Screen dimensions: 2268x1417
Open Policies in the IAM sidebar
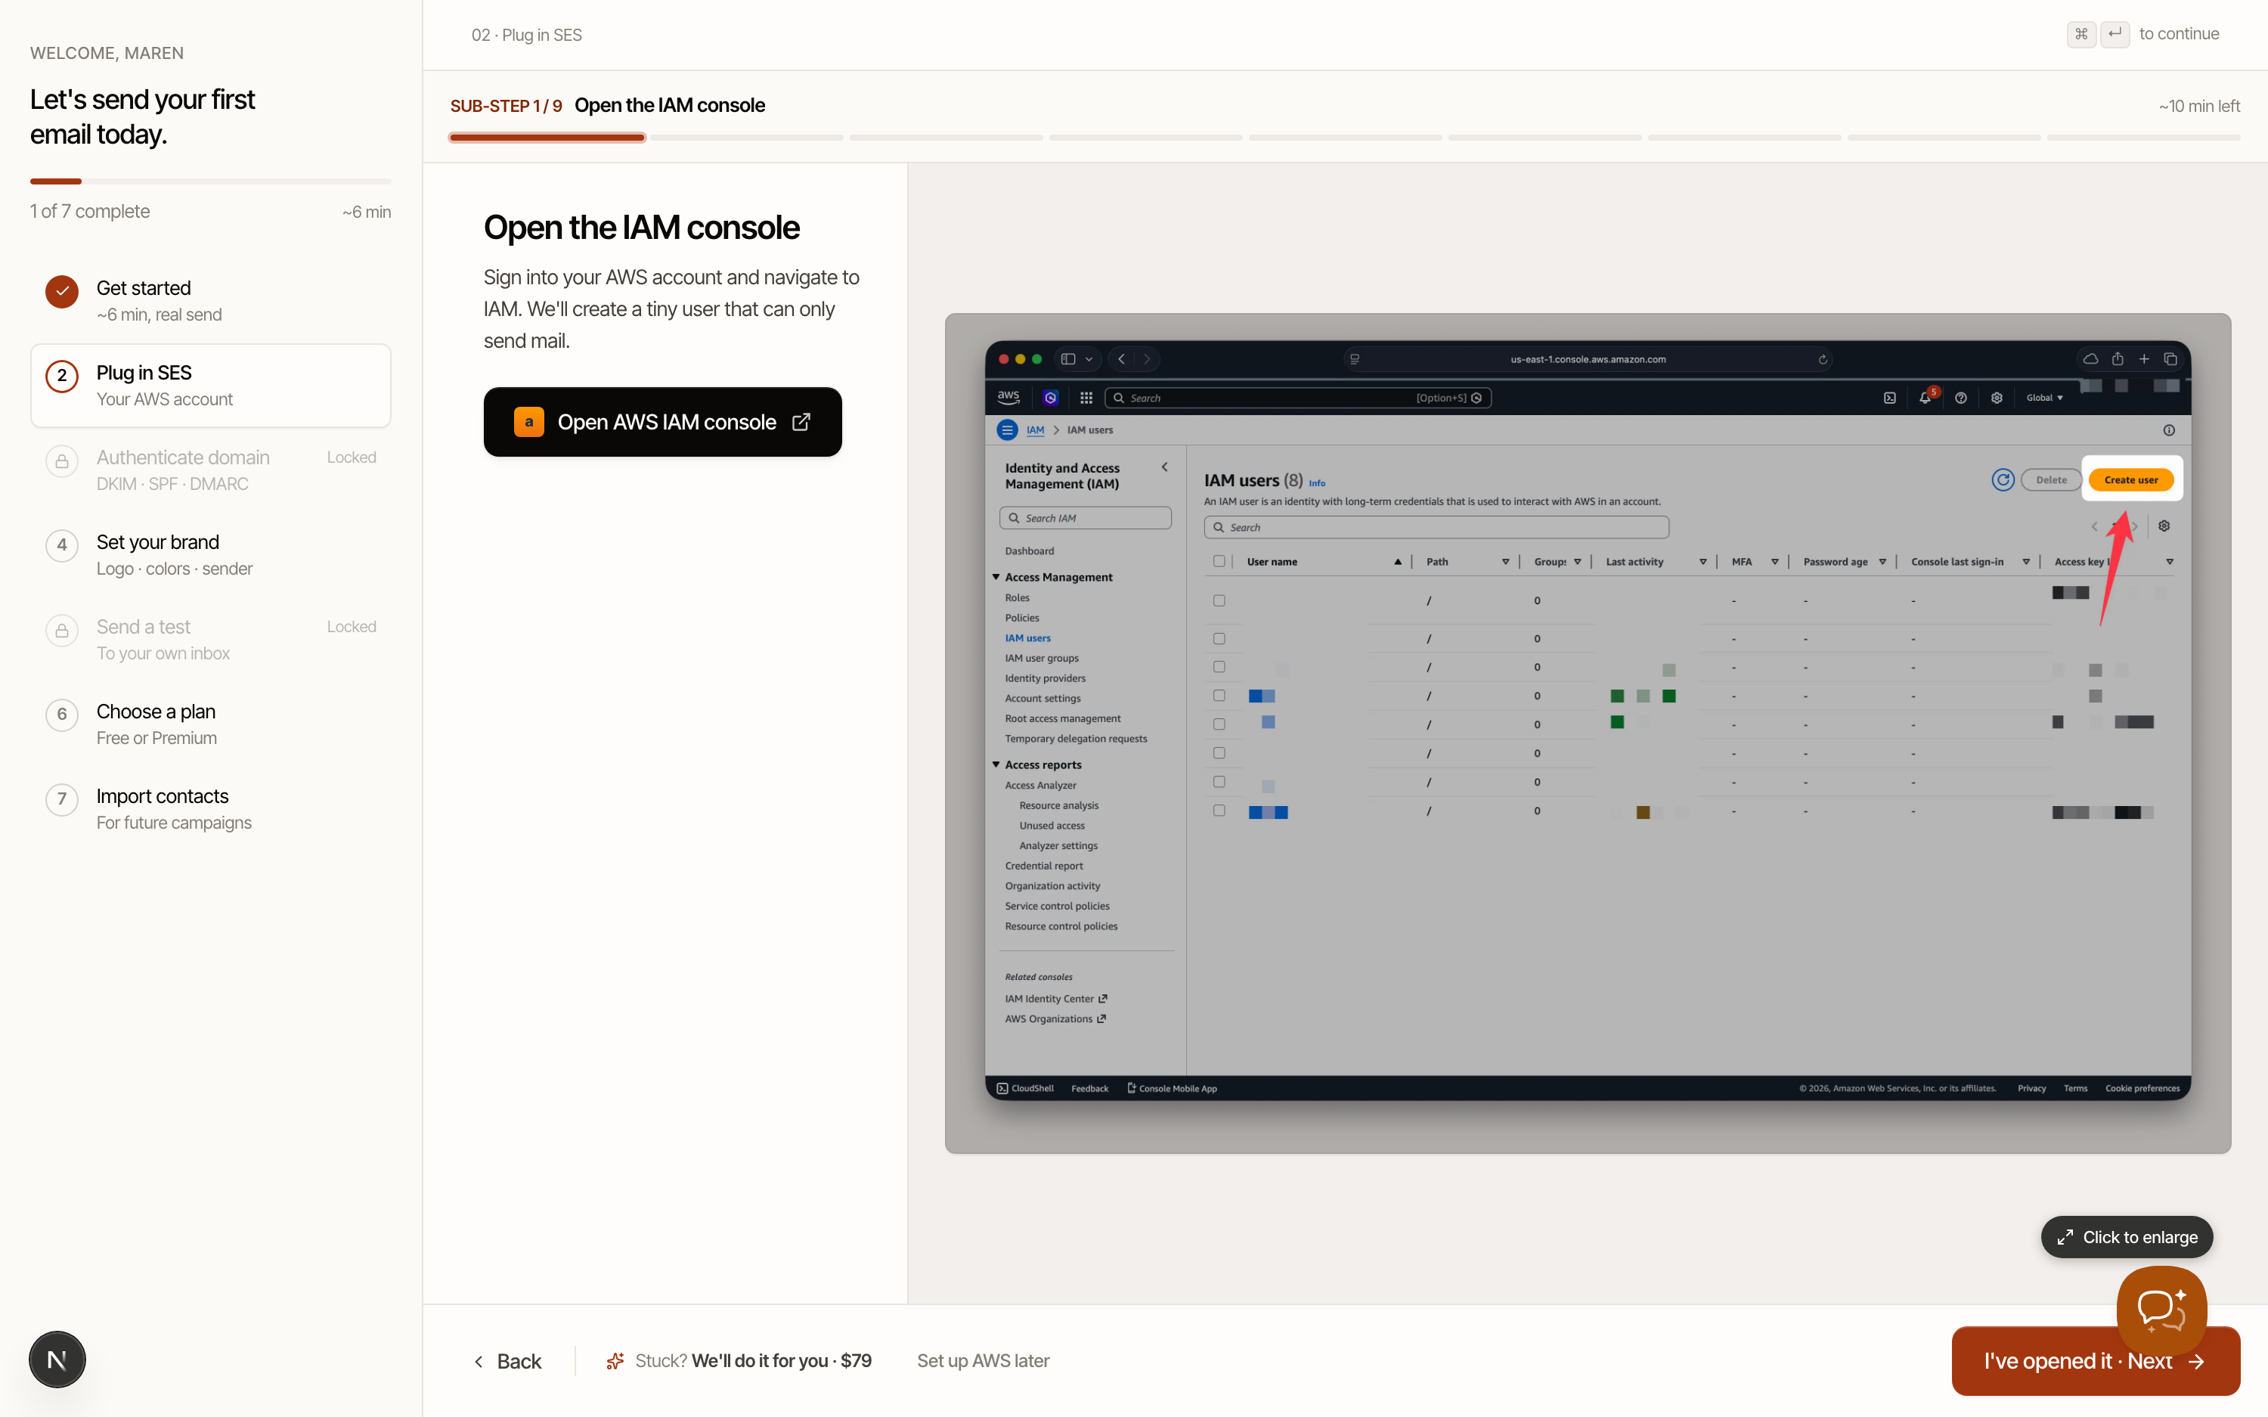[x=1022, y=618]
